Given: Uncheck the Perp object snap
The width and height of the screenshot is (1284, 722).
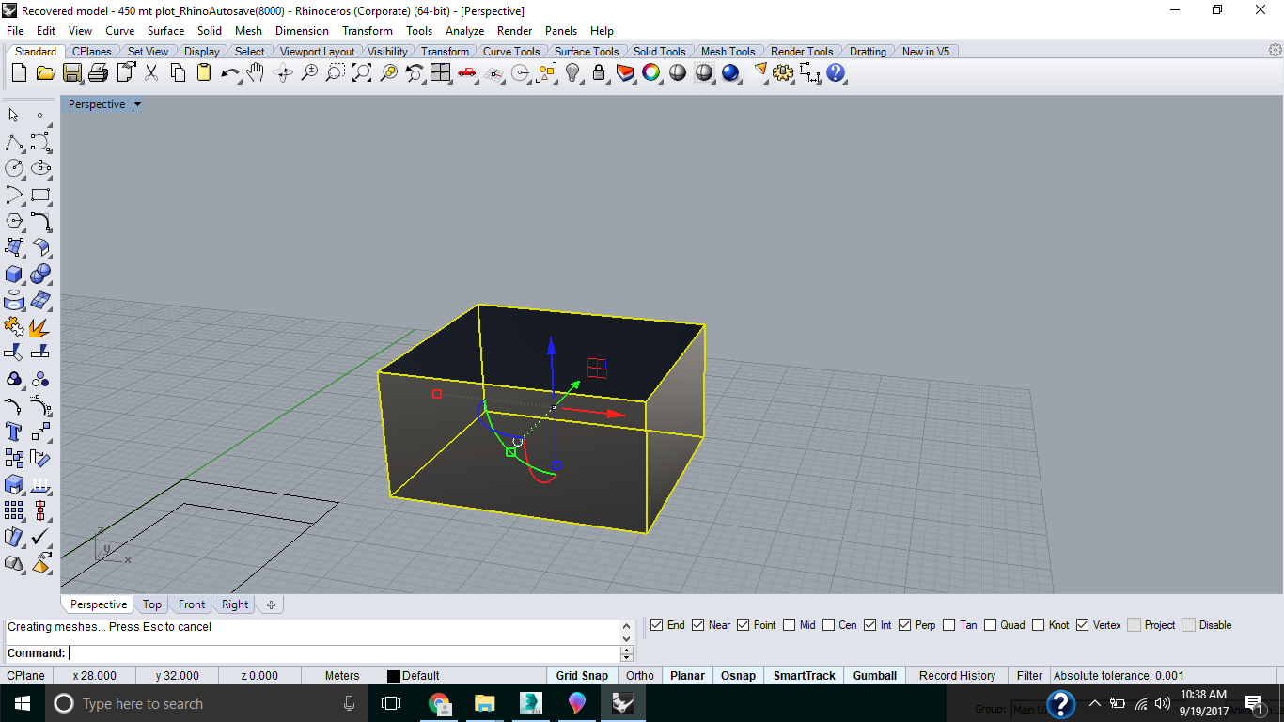Looking at the screenshot, I should 905,625.
